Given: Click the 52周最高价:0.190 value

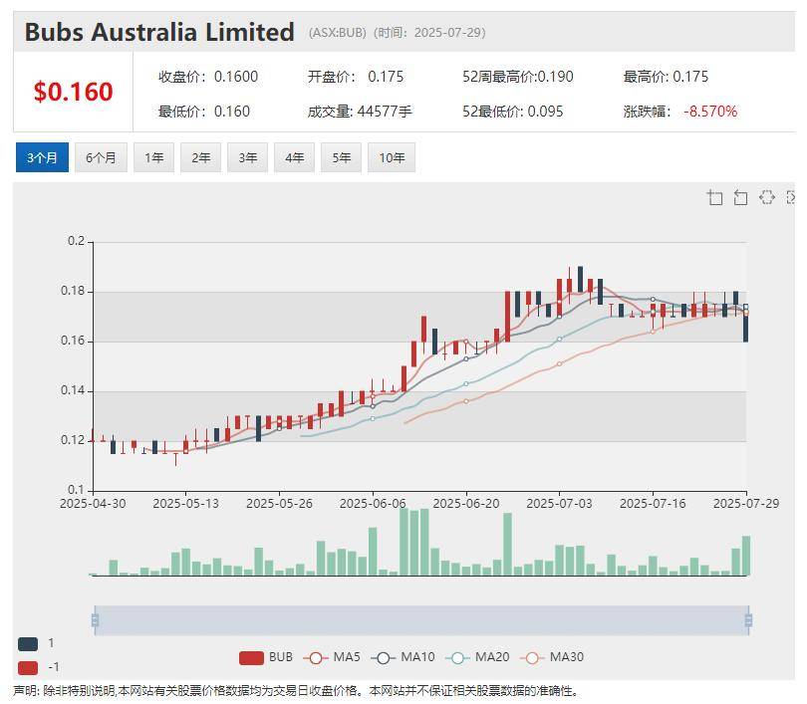Looking at the screenshot, I should coord(518,77).
